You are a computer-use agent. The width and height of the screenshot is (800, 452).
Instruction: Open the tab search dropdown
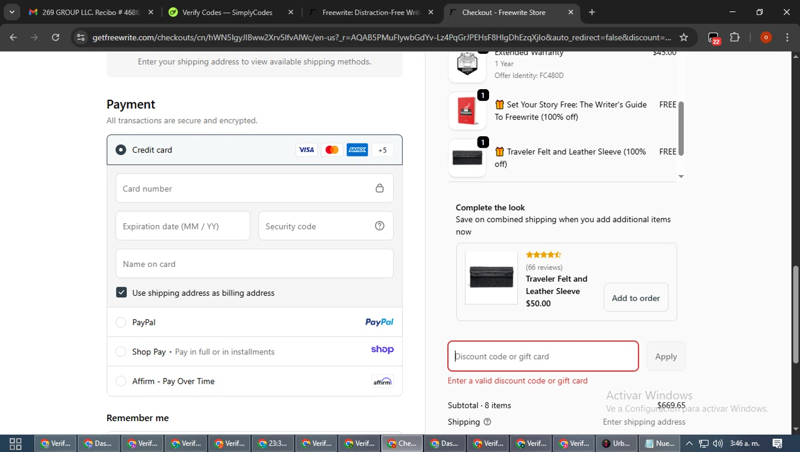(x=12, y=12)
